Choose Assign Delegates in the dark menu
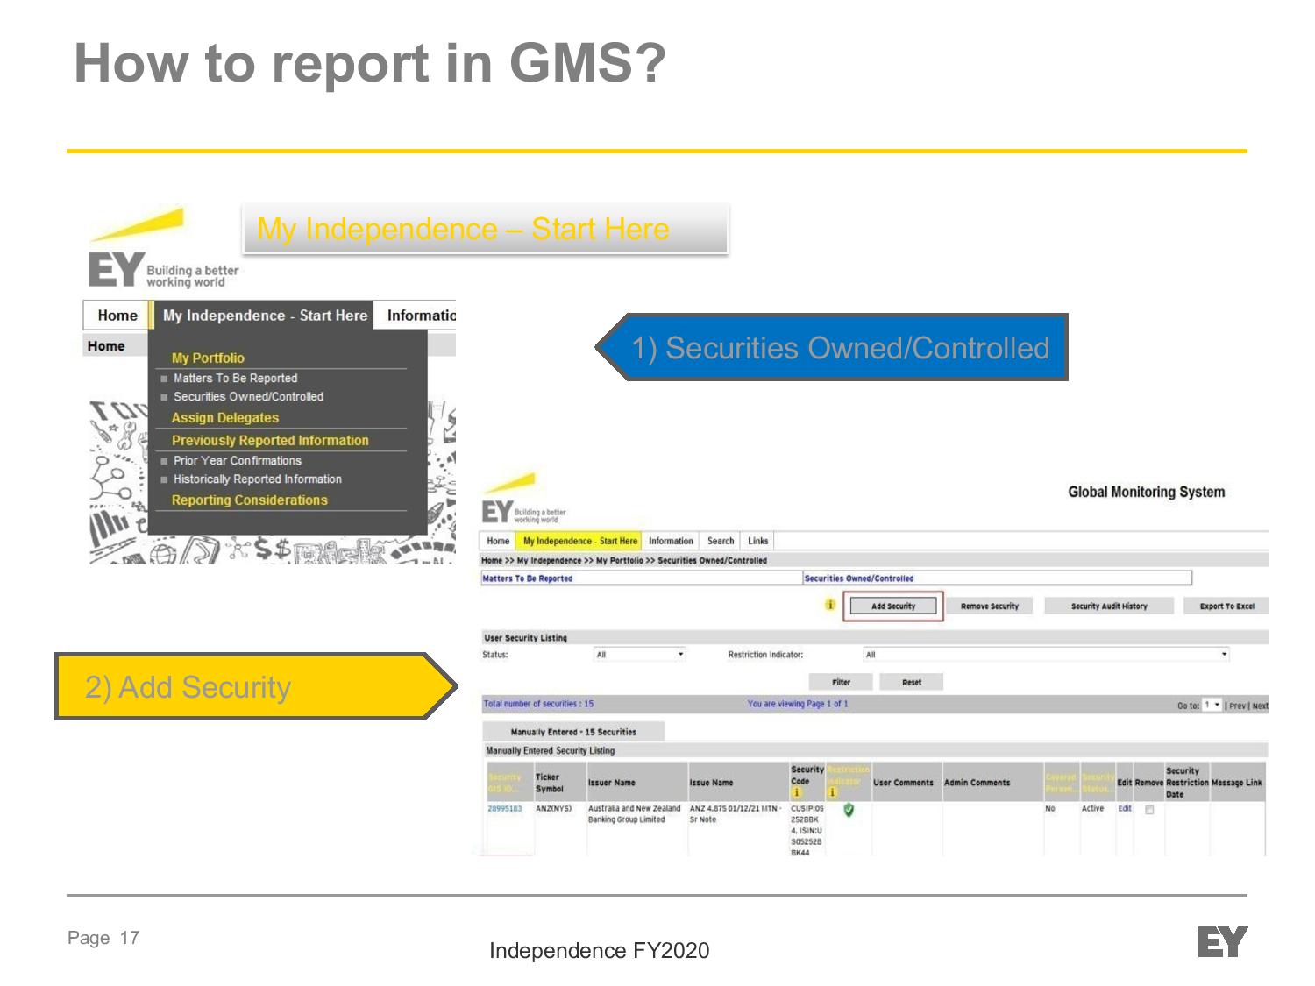 (x=225, y=418)
